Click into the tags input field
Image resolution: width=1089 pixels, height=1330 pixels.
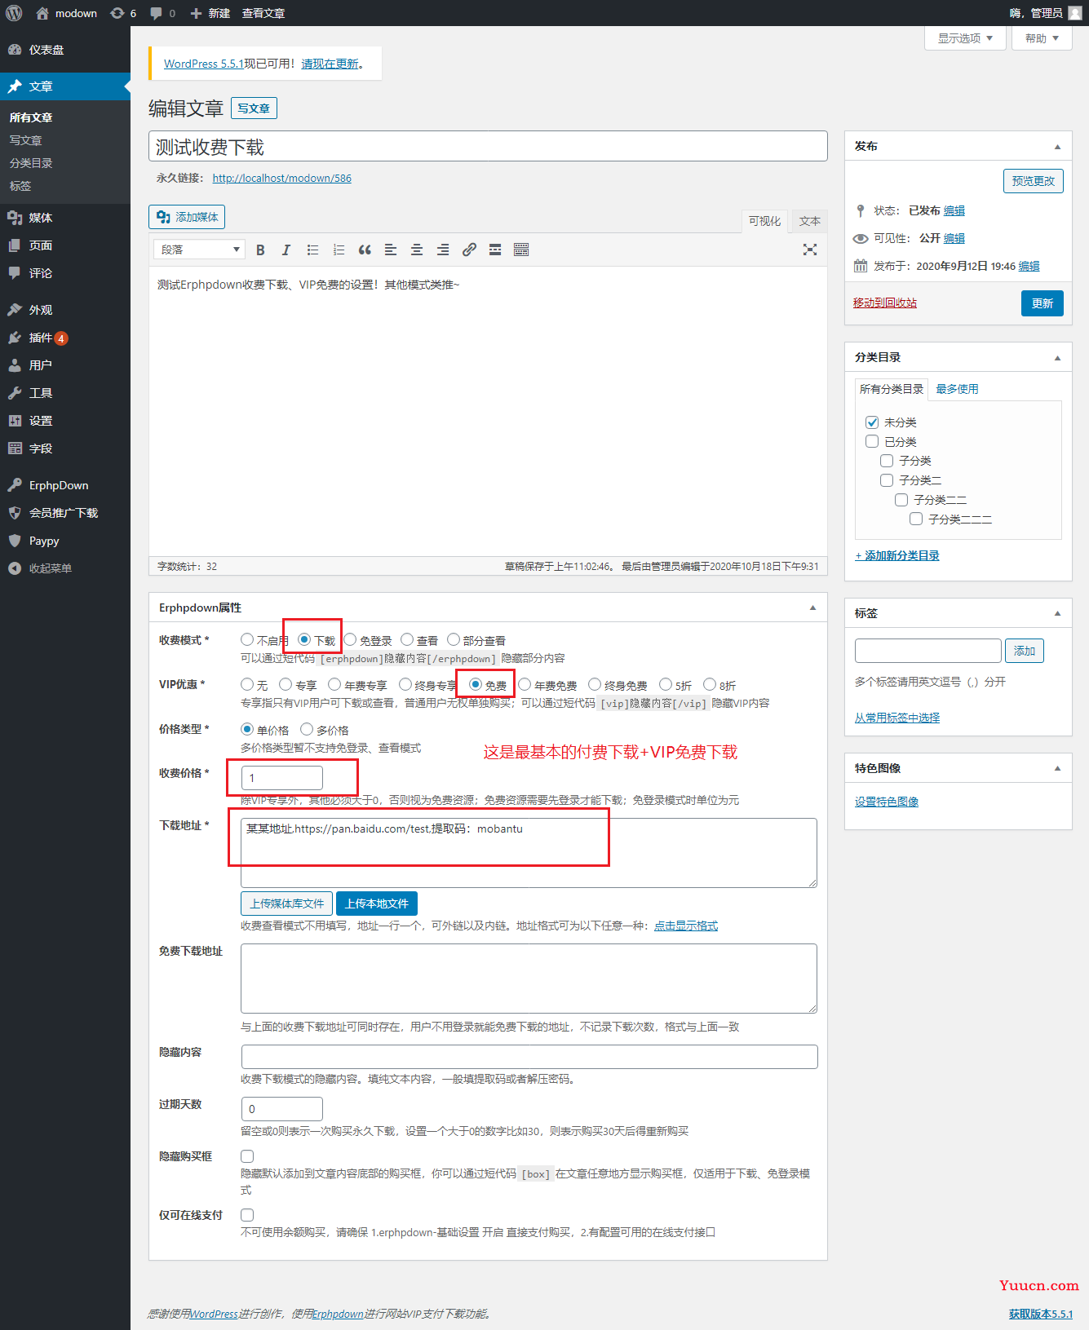click(928, 651)
